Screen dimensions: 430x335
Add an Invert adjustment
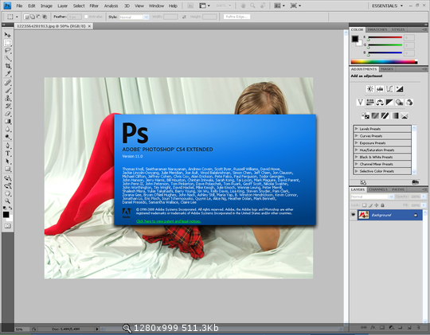[x=365, y=115]
